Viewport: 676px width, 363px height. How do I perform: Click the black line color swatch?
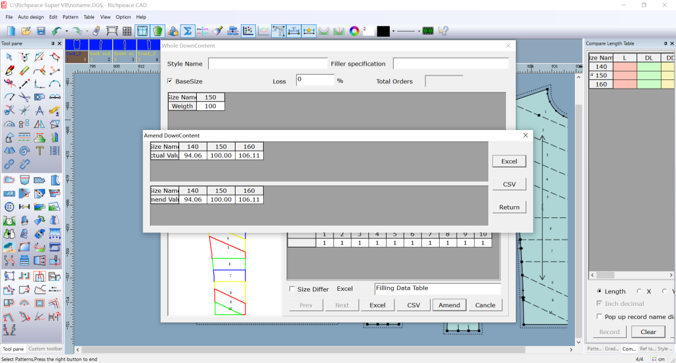[383, 31]
